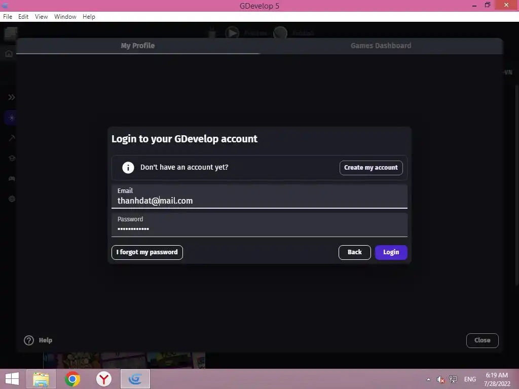Click the build hammer icon in sidebar

(12, 138)
